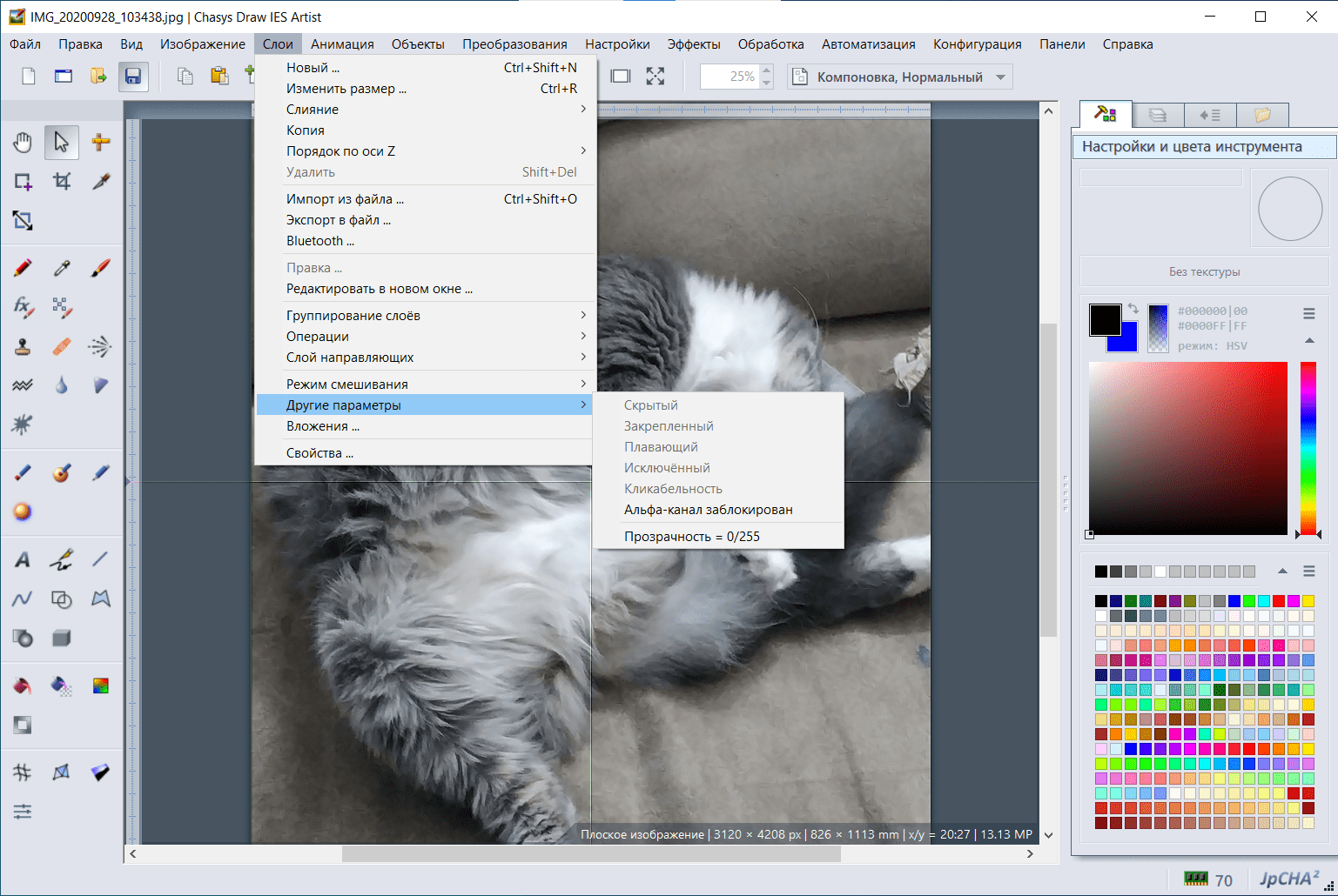The width and height of the screenshot is (1338, 896).
Task: Toggle full screen expand-arrows icon
Action: click(x=656, y=77)
